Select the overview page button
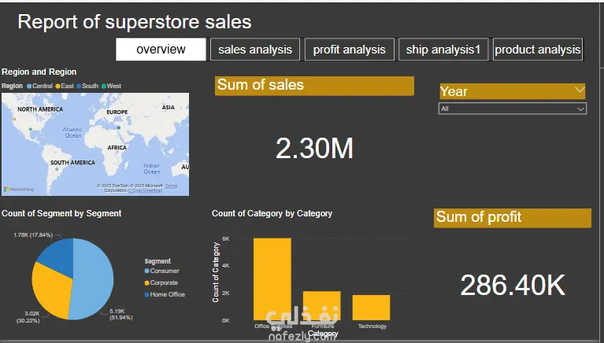This screenshot has width=604, height=343. pos(161,50)
